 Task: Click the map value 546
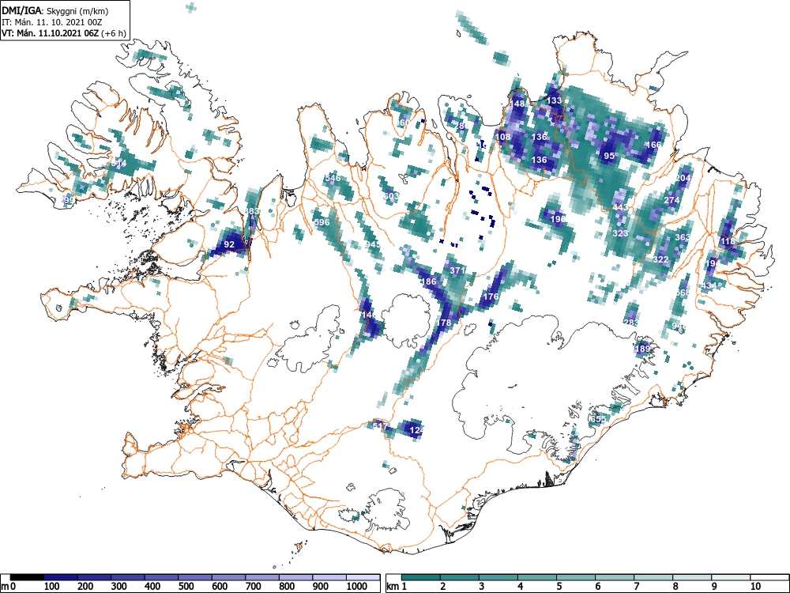click(333, 178)
